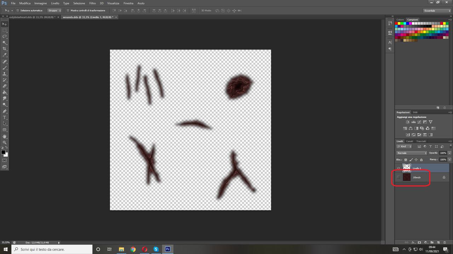Open the Essentials workspace dropdown
Screen dimensions: 453x254
[x=437, y=11]
